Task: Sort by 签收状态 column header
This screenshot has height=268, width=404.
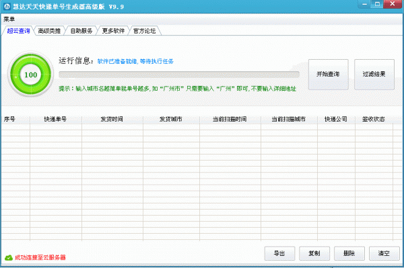Action: [374, 120]
